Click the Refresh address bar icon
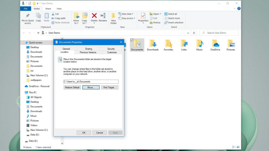Image resolution: width=269 pixels, height=151 pixels. coord(194,33)
